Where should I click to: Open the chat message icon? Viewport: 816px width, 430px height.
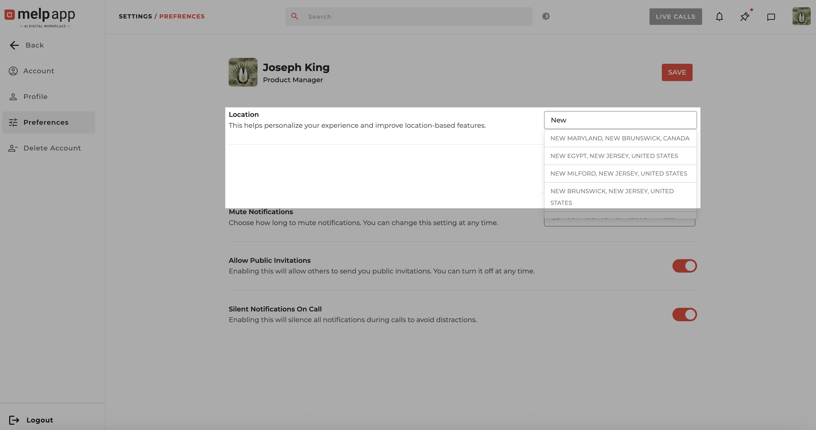tap(771, 17)
